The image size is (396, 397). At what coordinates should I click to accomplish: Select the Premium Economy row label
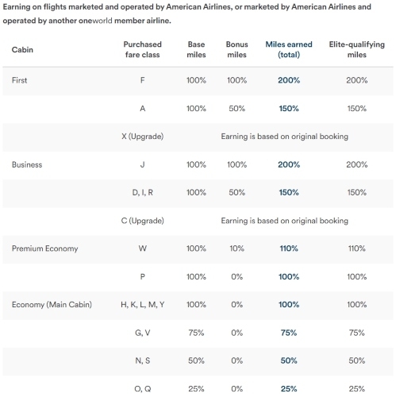[x=45, y=249]
